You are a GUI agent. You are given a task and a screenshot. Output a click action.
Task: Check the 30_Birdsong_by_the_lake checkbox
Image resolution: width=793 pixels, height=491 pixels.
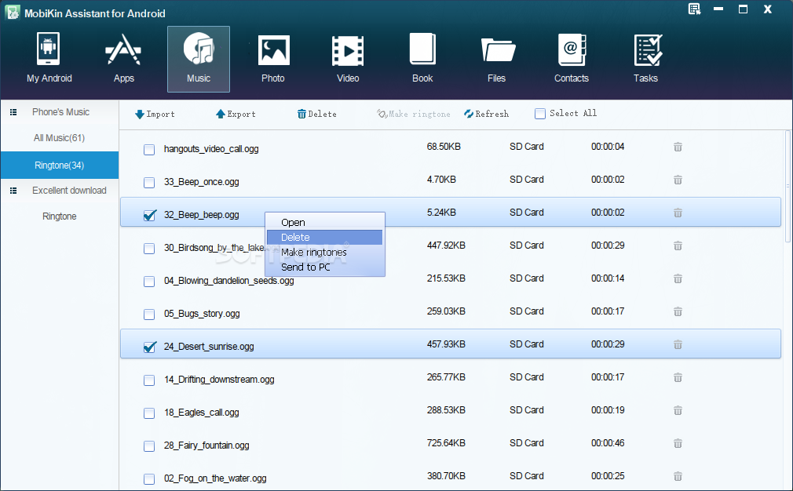point(149,249)
